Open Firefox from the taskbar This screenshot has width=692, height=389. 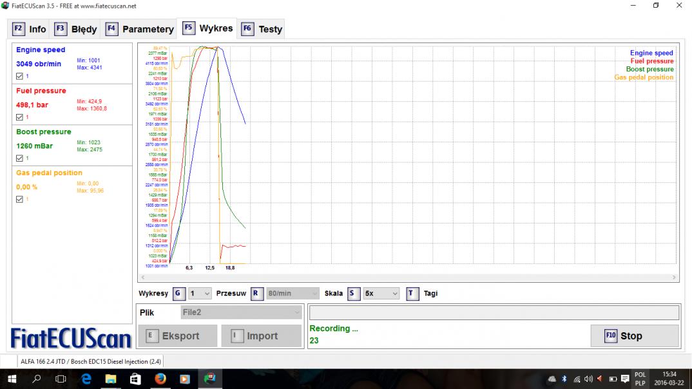click(x=160, y=379)
